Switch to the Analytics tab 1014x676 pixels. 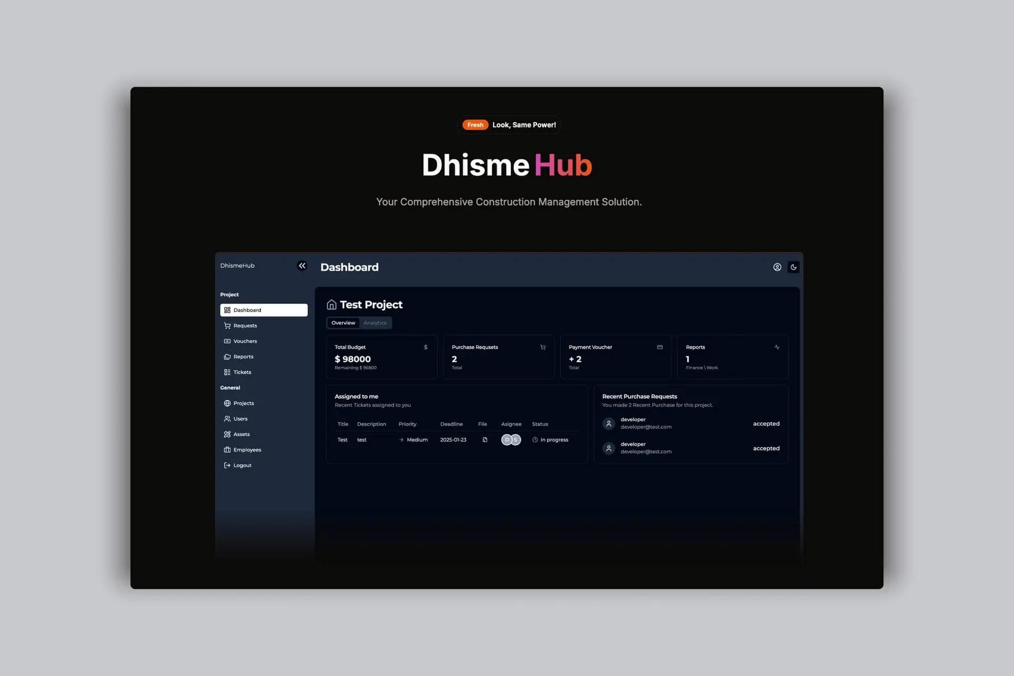click(x=375, y=323)
